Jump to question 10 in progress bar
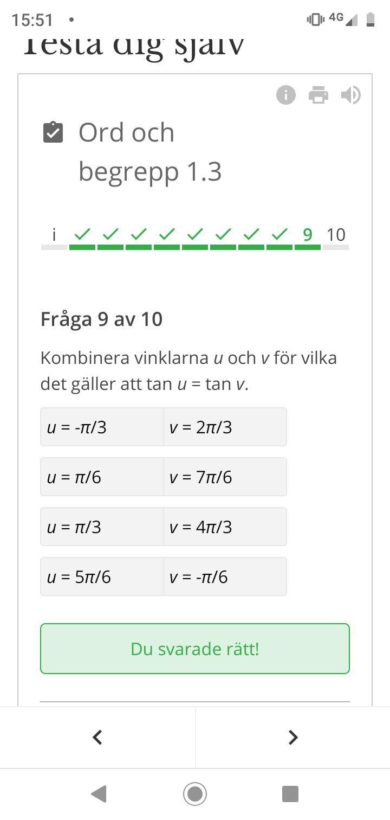 coord(336,235)
